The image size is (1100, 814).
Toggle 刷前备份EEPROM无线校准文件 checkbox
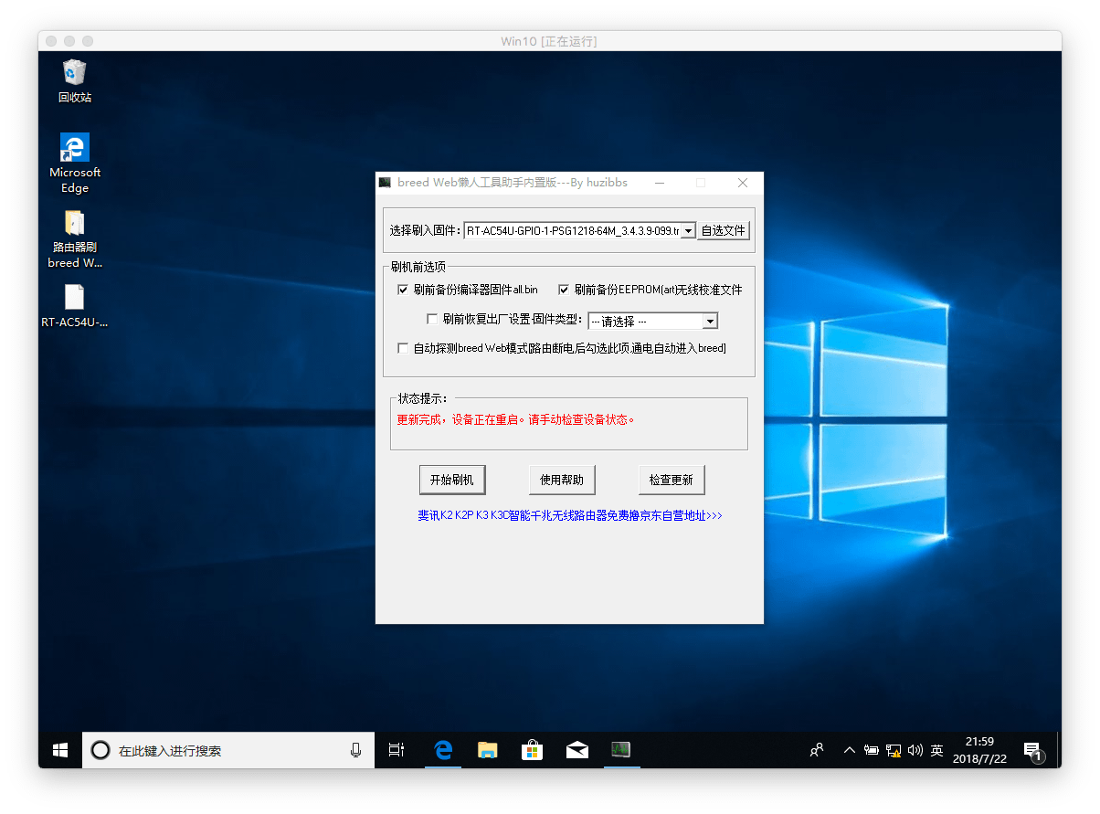point(564,290)
